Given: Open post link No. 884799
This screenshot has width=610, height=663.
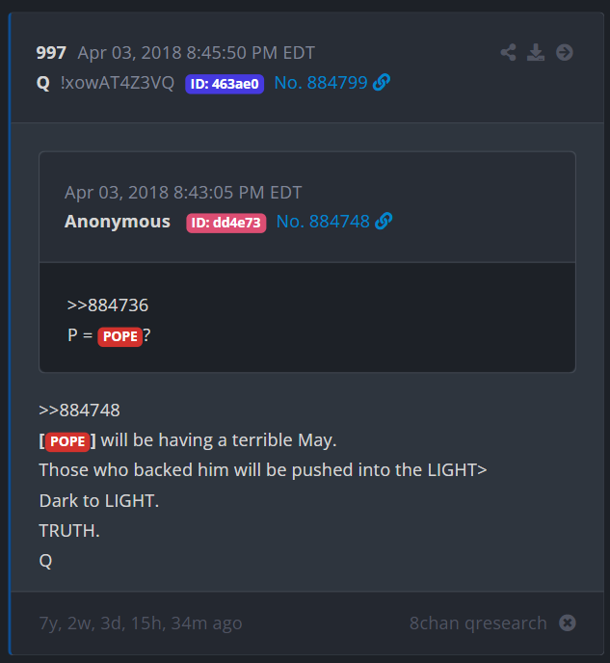Looking at the screenshot, I should pos(321,83).
